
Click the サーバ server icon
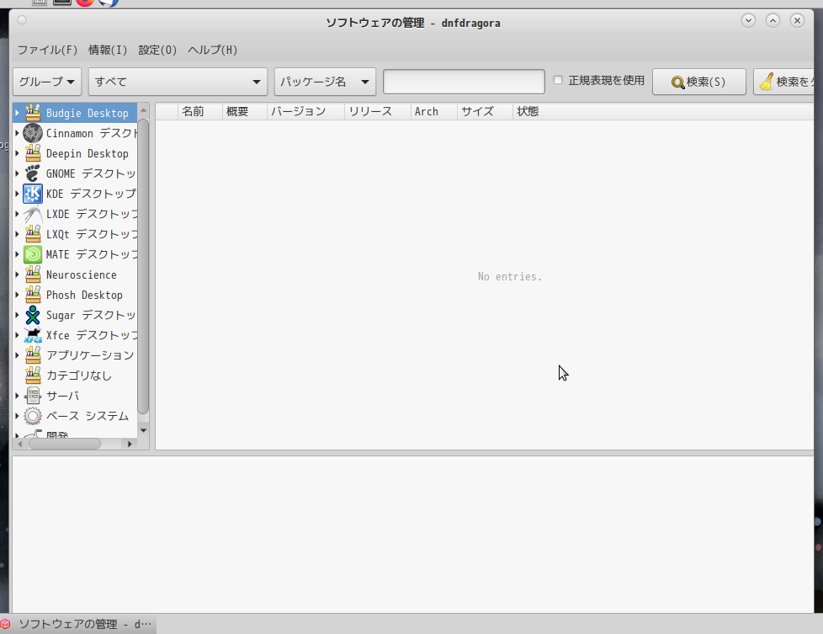pyautogui.click(x=33, y=396)
